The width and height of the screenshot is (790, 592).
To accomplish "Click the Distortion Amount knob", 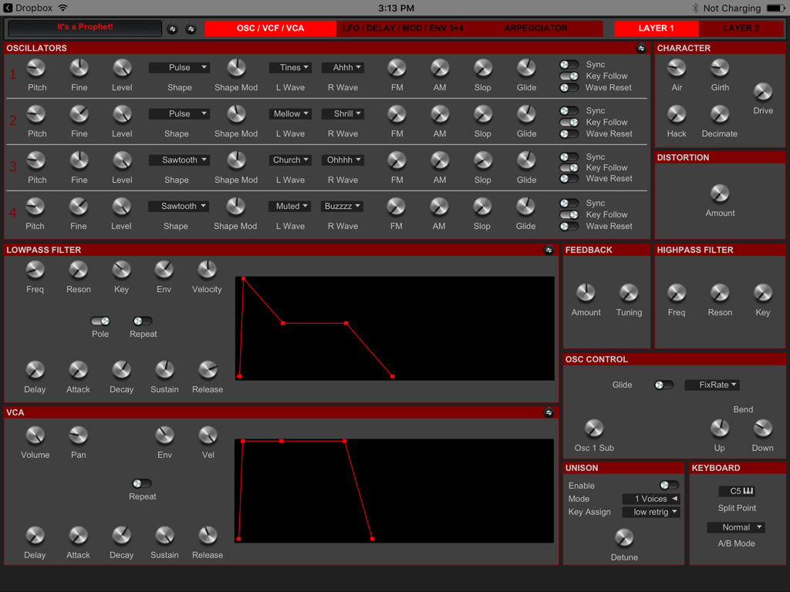I will pyautogui.click(x=719, y=193).
